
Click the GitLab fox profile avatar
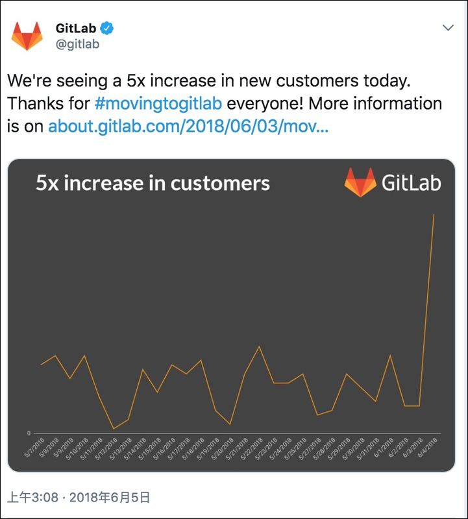27,36
